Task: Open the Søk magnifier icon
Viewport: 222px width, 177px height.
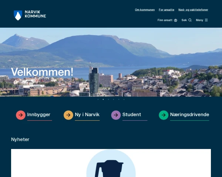Action: coord(190,20)
